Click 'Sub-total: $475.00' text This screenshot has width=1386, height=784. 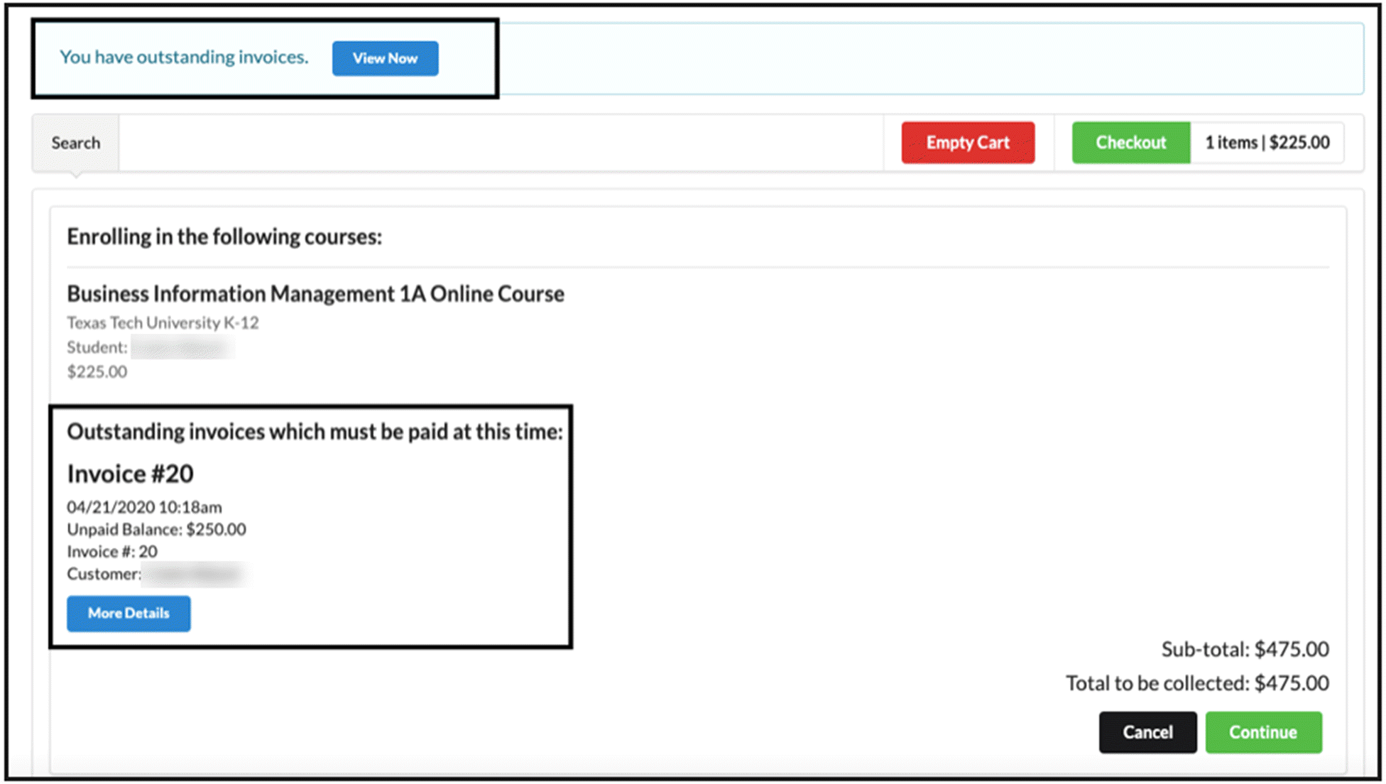click(1245, 649)
